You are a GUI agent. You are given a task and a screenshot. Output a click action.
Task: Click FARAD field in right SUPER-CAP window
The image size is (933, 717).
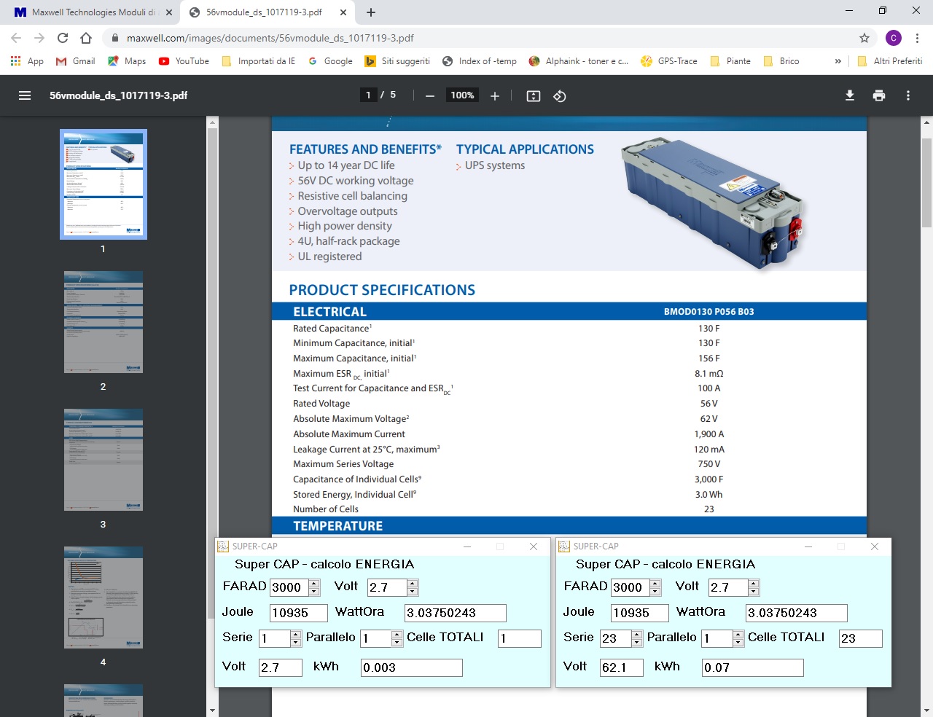click(630, 587)
